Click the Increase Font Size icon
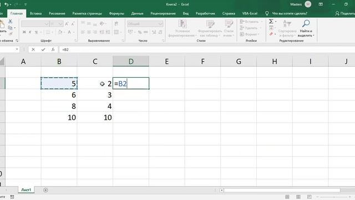 tap(67, 24)
